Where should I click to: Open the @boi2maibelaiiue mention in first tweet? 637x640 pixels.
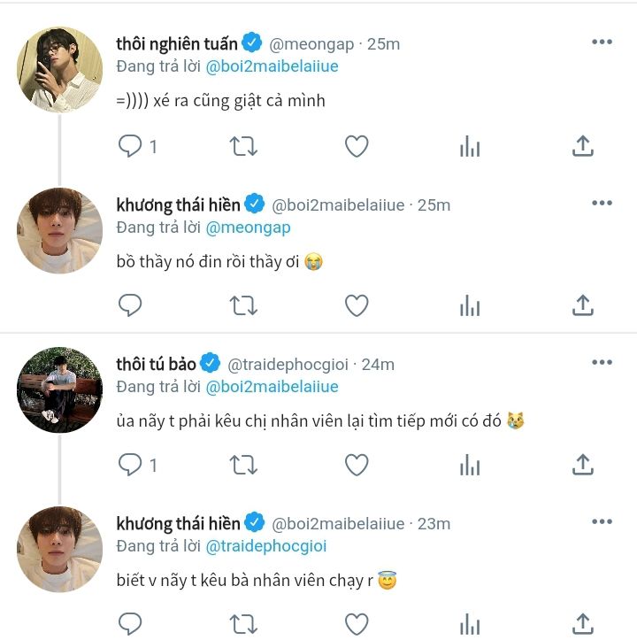click(272, 66)
